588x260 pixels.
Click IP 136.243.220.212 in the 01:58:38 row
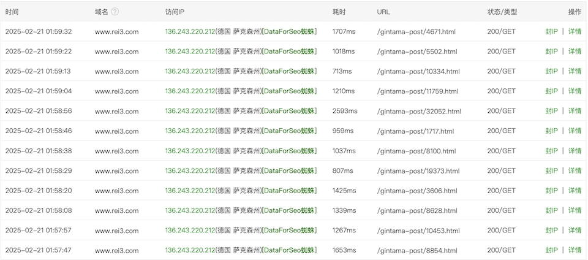190,151
